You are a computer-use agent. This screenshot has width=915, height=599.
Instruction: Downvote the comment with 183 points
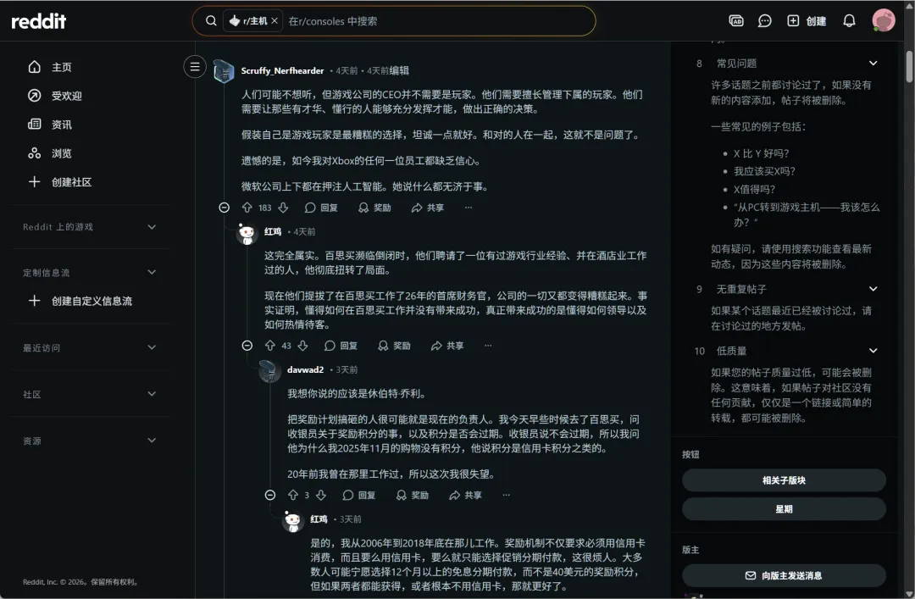(284, 208)
